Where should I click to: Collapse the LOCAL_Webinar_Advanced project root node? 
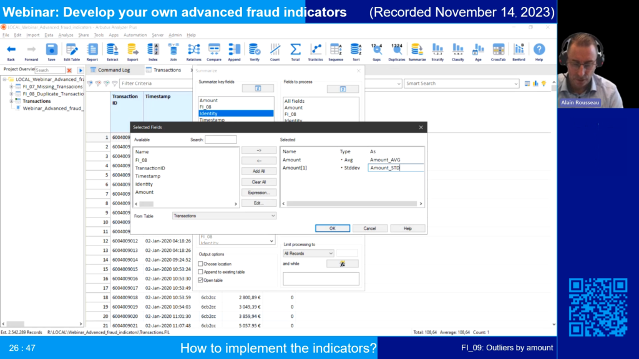click(x=4, y=79)
